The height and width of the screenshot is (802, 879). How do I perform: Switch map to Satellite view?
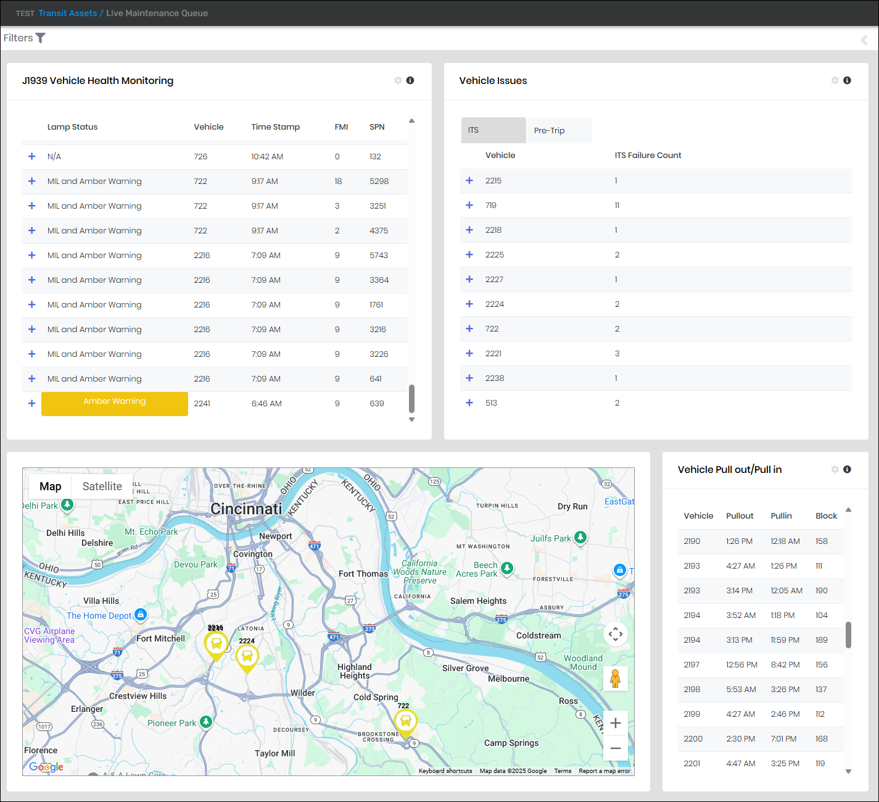(102, 487)
